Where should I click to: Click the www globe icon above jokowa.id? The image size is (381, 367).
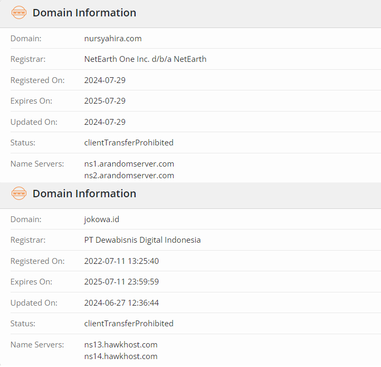pos(18,194)
